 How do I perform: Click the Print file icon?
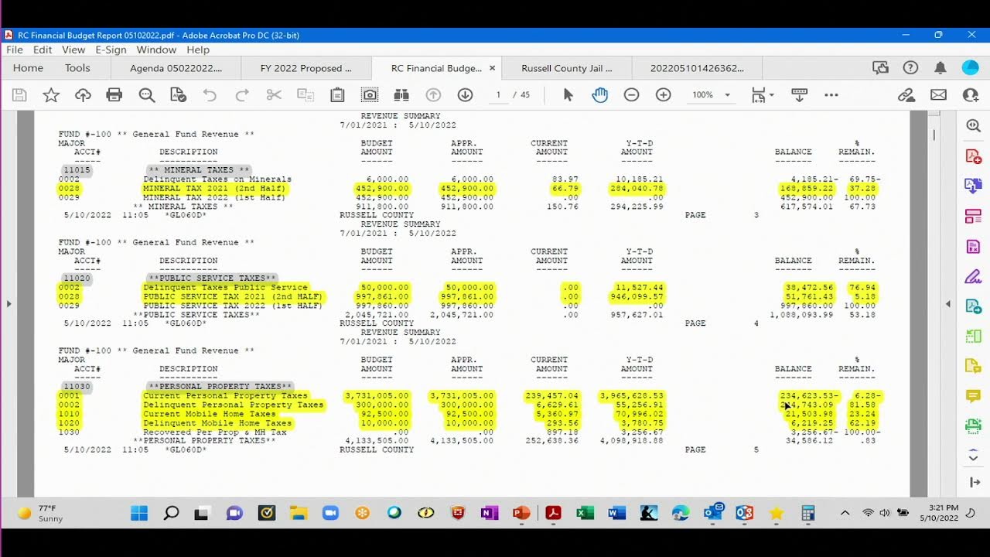pyautogui.click(x=114, y=95)
